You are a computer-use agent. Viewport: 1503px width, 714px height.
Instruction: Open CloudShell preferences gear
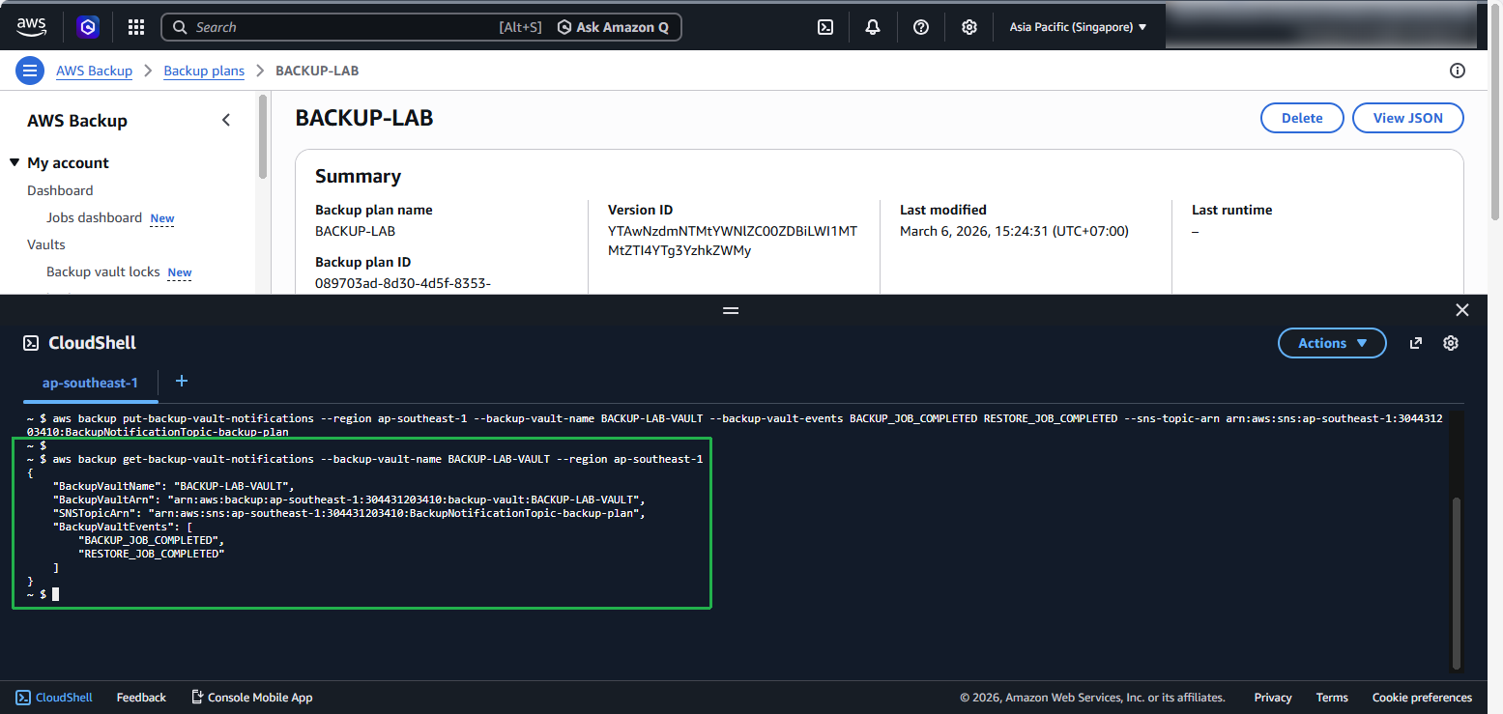point(1451,343)
